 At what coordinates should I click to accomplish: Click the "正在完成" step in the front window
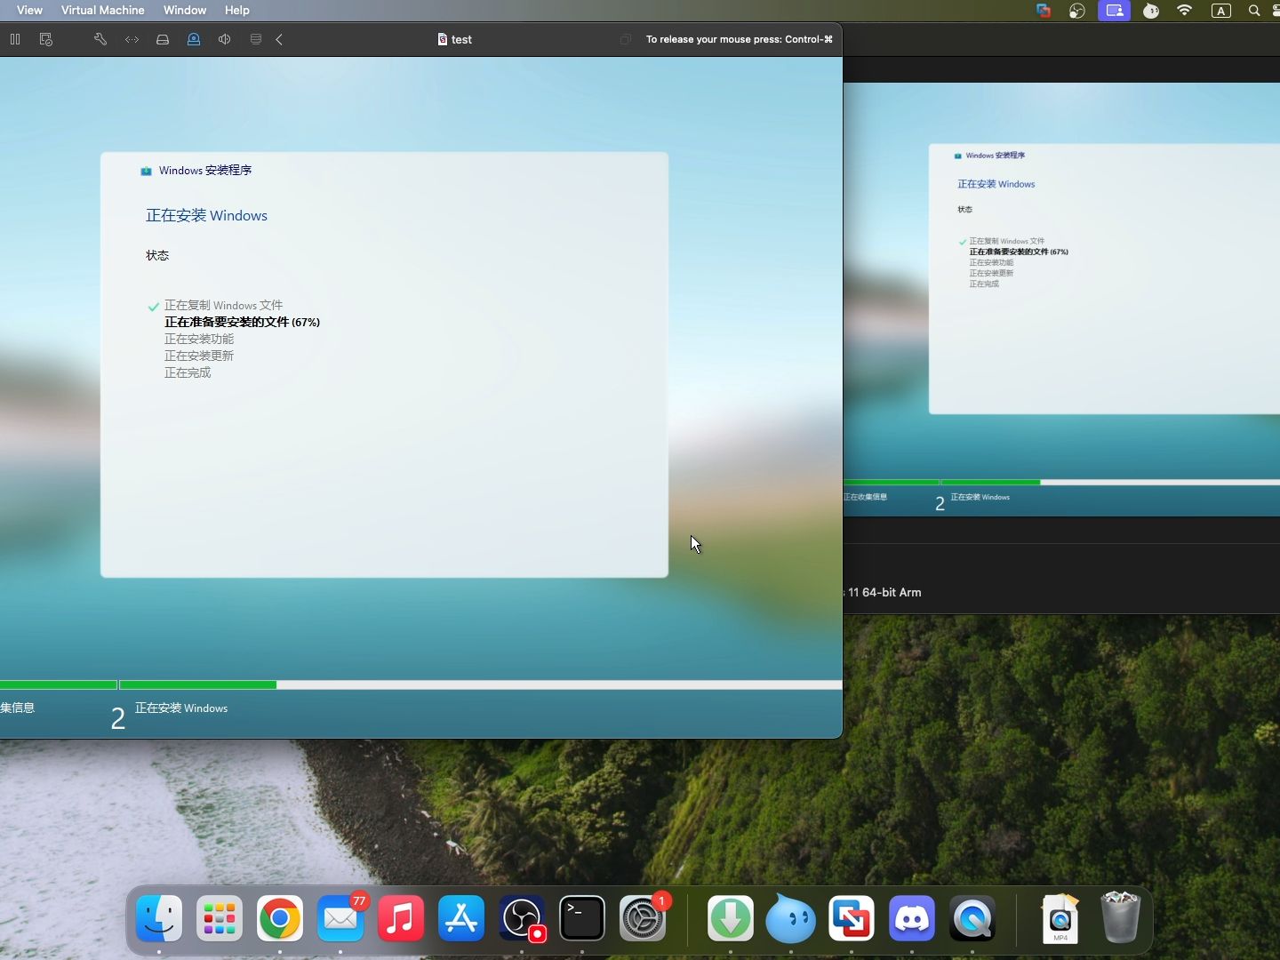(188, 372)
